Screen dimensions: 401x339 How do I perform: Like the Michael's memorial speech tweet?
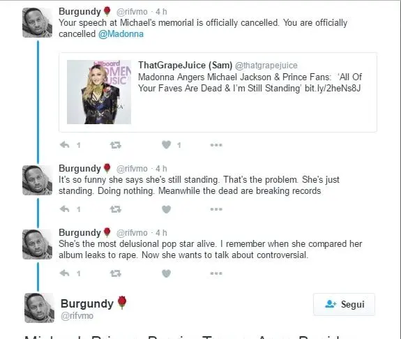pos(166,145)
